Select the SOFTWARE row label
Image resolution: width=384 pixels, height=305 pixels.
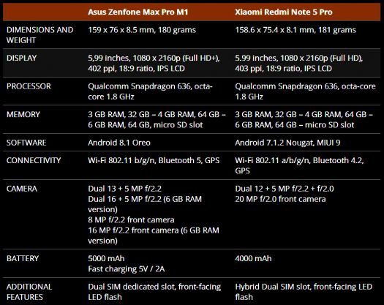point(26,143)
